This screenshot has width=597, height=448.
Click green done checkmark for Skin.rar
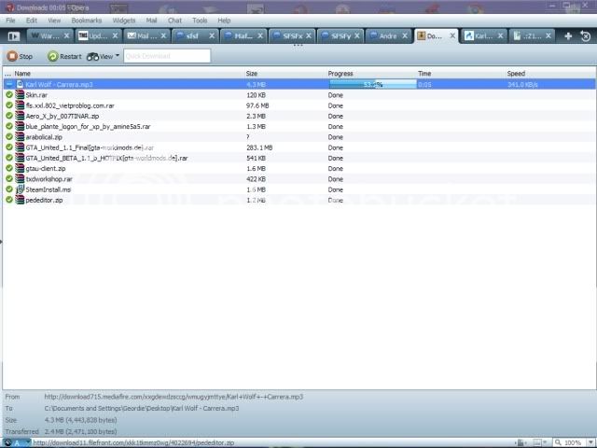tap(9, 95)
